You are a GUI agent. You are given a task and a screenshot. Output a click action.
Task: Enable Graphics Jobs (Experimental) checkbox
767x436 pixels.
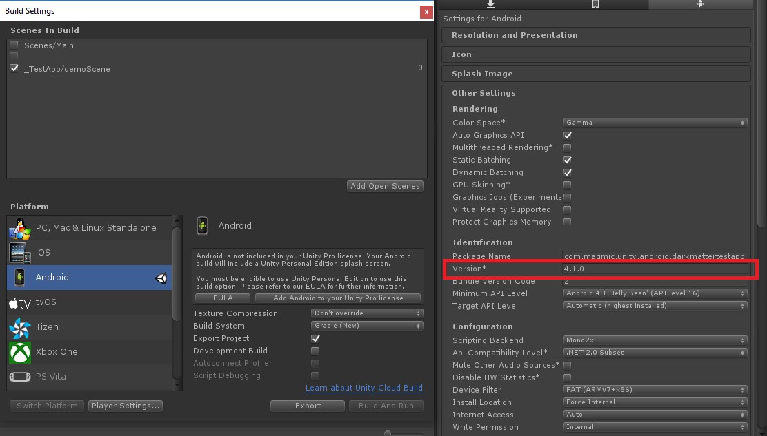click(568, 197)
